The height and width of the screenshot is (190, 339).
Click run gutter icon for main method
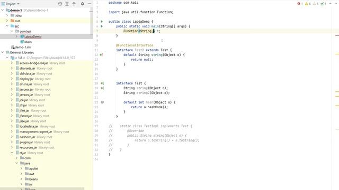coord(102,26)
